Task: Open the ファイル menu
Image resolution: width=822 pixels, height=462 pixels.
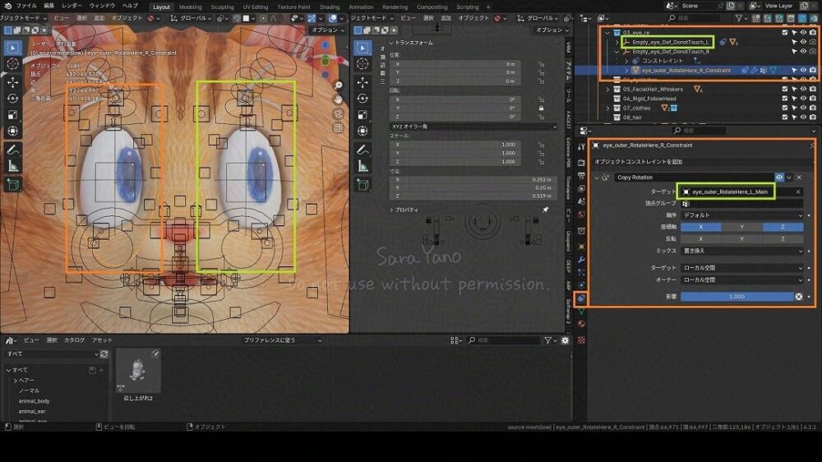Action: coord(25,6)
